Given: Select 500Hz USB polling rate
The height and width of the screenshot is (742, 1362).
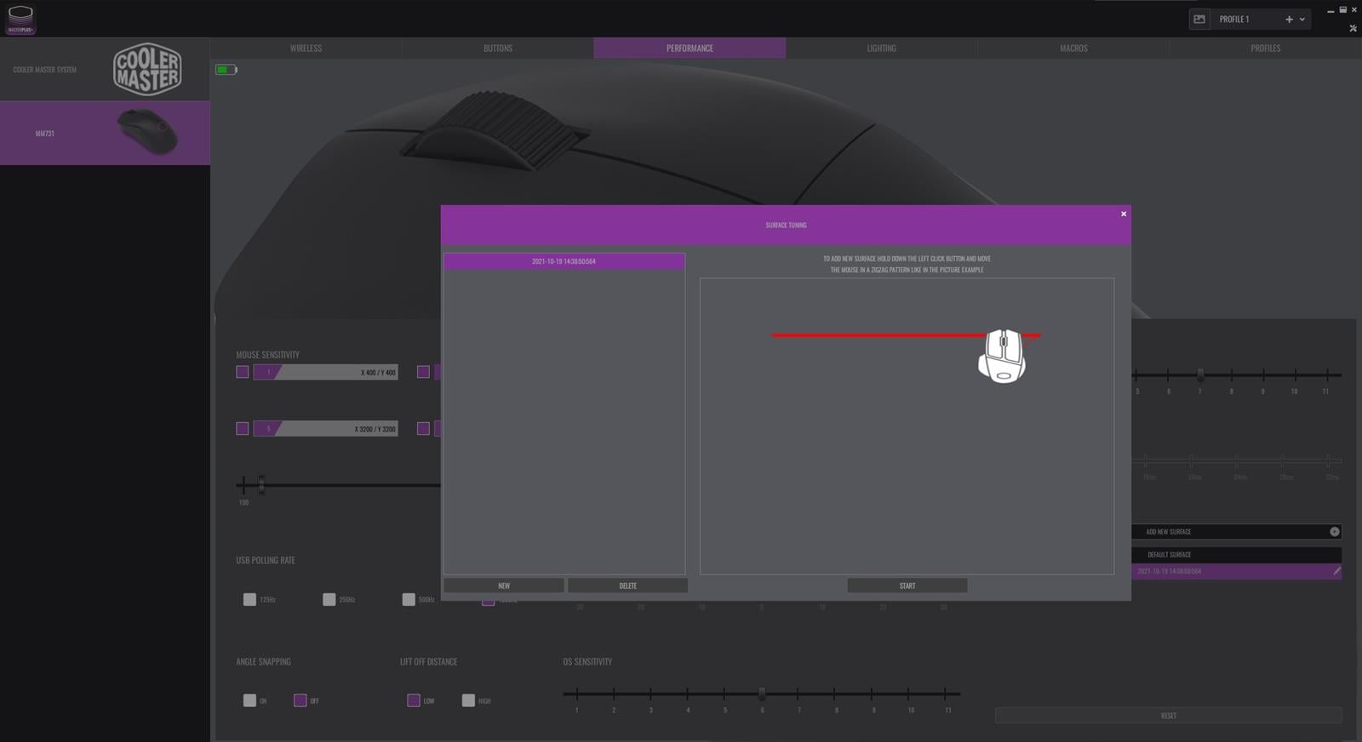Looking at the screenshot, I should pyautogui.click(x=409, y=599).
